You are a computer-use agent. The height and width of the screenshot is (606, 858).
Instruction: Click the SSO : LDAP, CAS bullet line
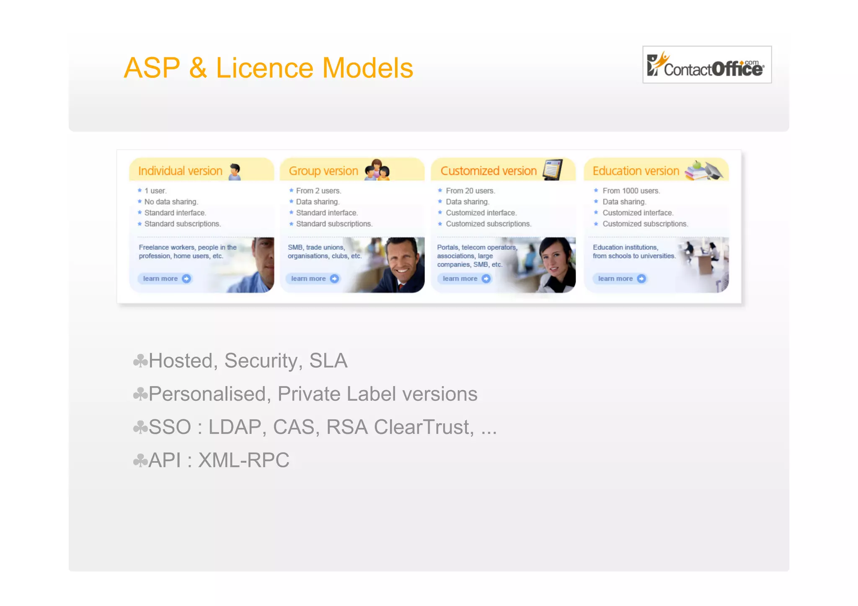315,427
